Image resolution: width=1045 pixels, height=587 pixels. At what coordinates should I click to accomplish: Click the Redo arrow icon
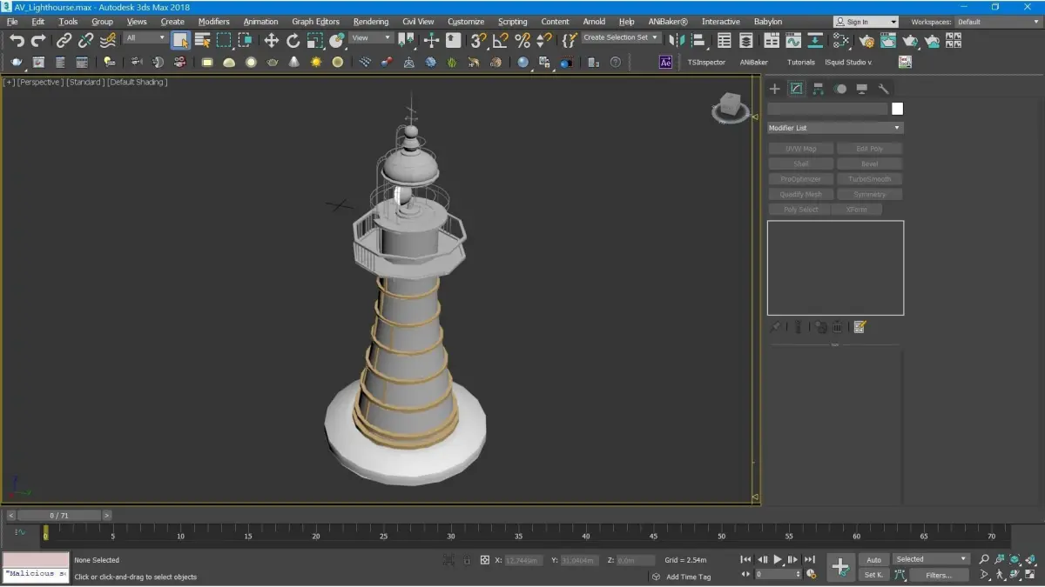coord(38,40)
